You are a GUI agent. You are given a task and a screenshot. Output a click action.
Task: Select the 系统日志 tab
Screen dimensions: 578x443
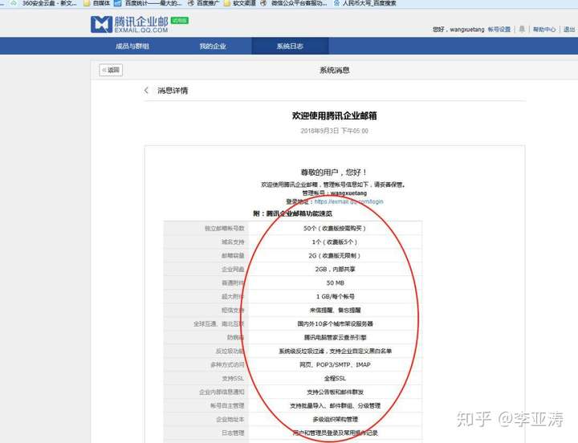tap(290, 46)
